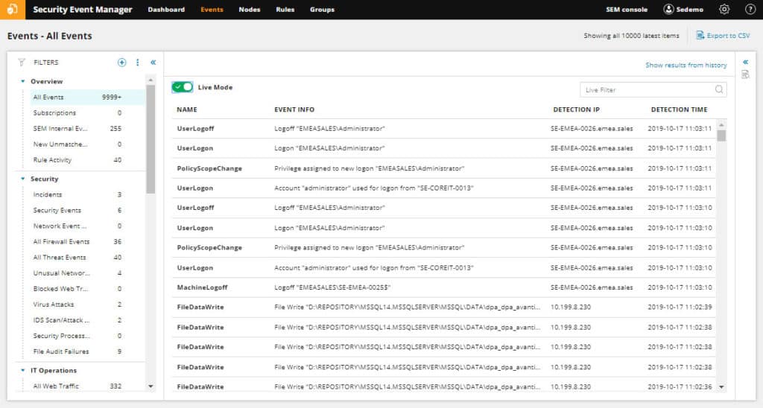
Task: Open the Dashboard tab
Action: [x=166, y=9]
